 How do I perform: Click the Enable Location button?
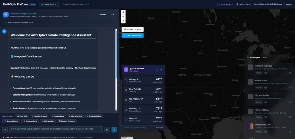tap(132, 29)
